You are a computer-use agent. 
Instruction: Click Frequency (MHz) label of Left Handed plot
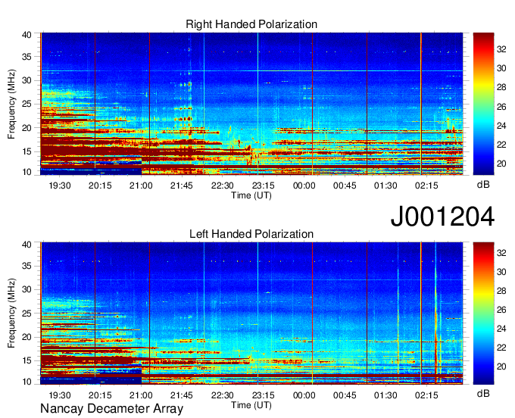(11, 313)
